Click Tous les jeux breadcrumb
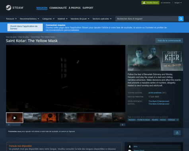This screenshot has width=189, height=151. [x=11, y=37]
